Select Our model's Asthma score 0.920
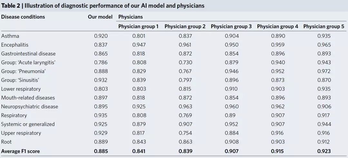The image size is (348, 158). pos(101,36)
